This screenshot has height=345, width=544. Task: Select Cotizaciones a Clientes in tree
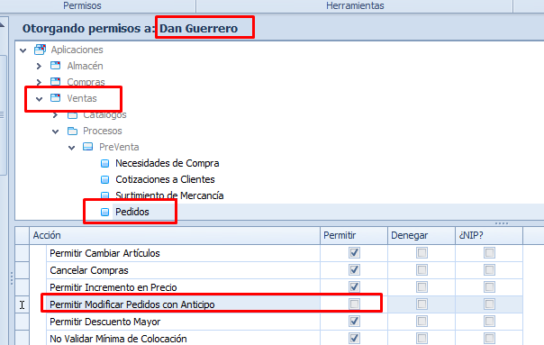[165, 179]
